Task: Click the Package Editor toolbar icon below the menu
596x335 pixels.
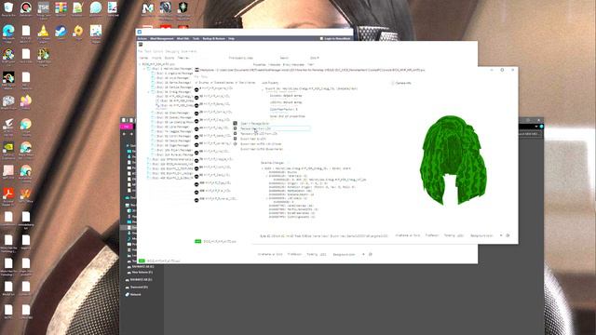Action: tap(141, 45)
